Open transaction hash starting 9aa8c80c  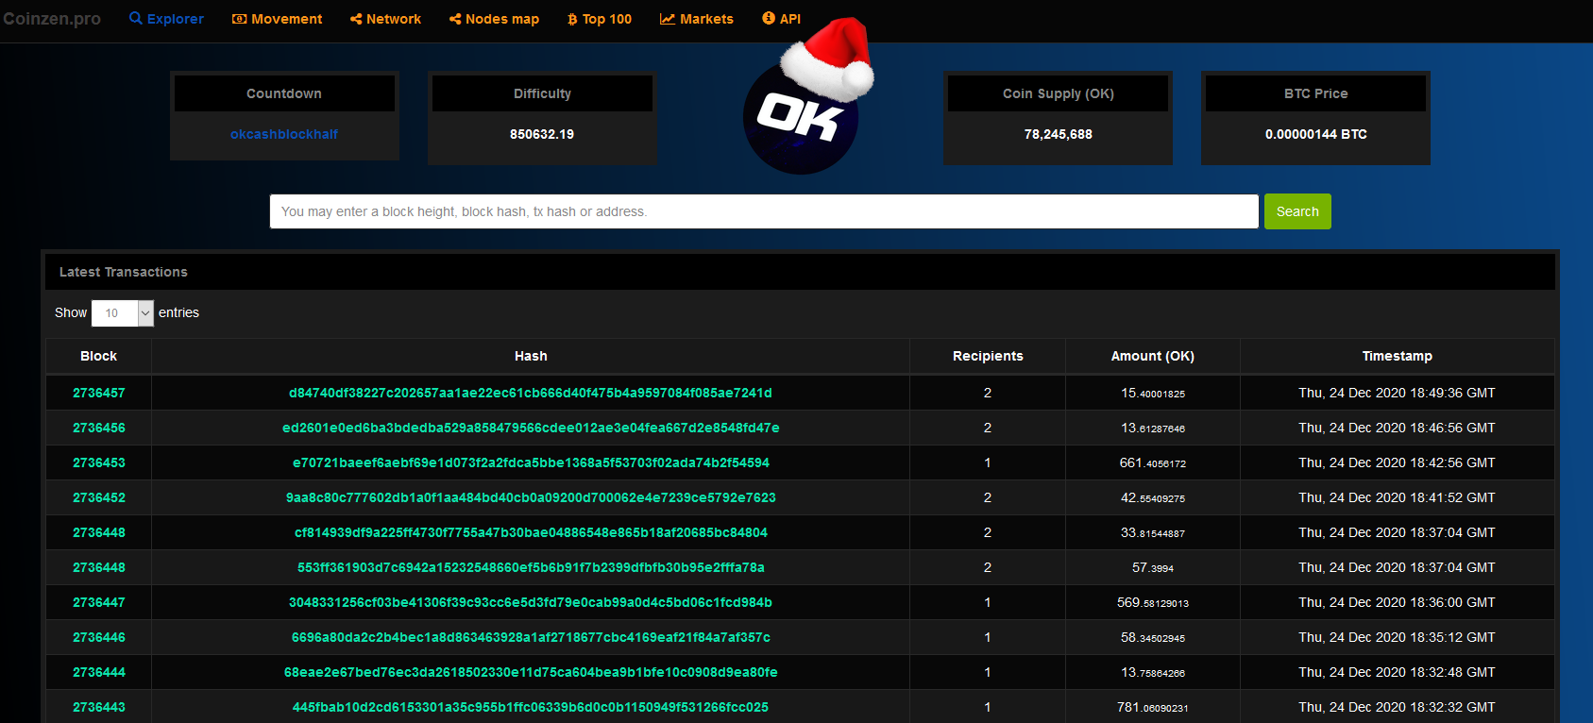tap(531, 497)
